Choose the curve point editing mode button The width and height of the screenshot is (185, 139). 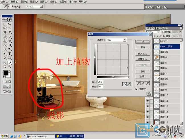(124, 84)
